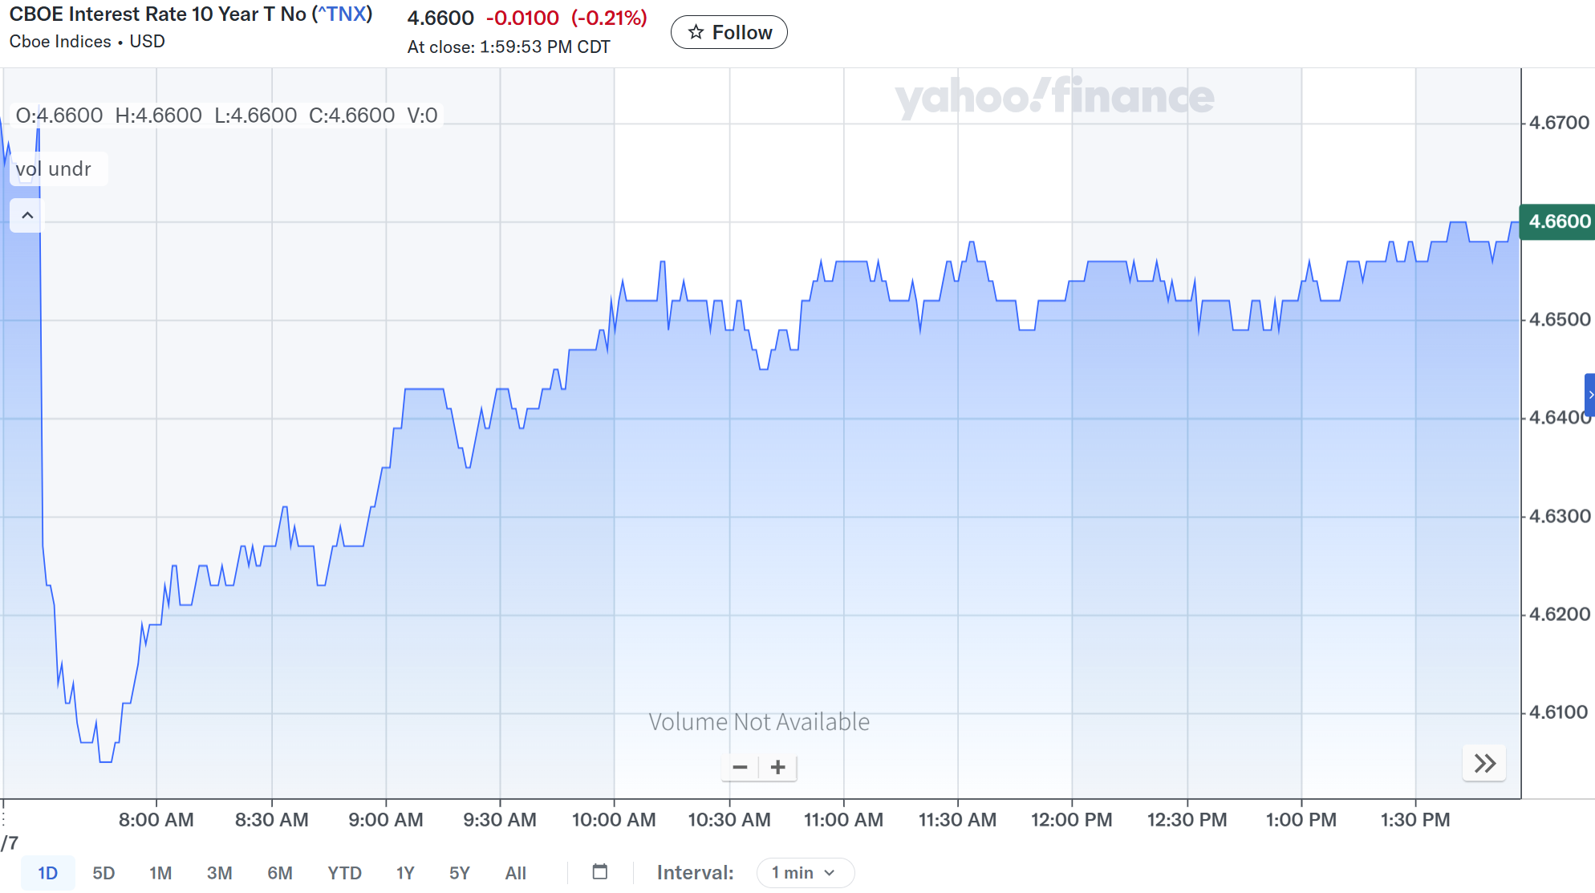Click the 4.6700 y-axis price label
This screenshot has width=1595, height=893.
pos(1559,123)
